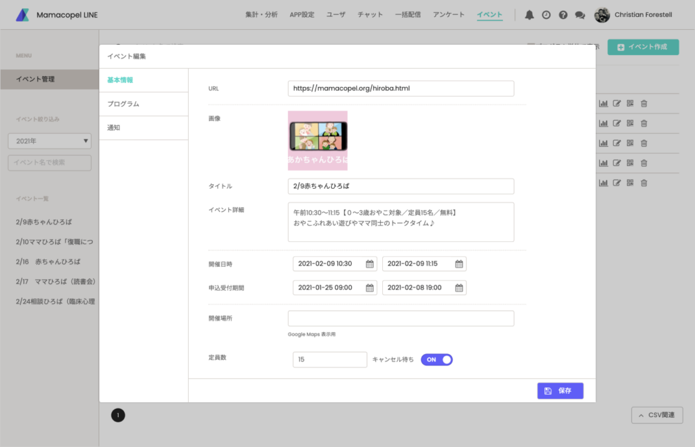Image resolution: width=695 pixels, height=447 pixels.
Task: Open Christian Forestell user menu
Action: coord(633,15)
